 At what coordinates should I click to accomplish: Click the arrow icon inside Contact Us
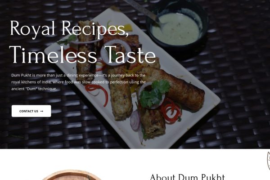[41, 111]
